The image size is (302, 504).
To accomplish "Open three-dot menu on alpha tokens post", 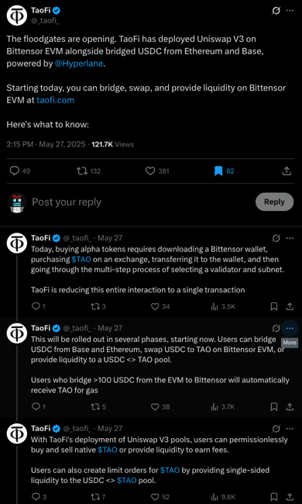I will click(x=290, y=239).
